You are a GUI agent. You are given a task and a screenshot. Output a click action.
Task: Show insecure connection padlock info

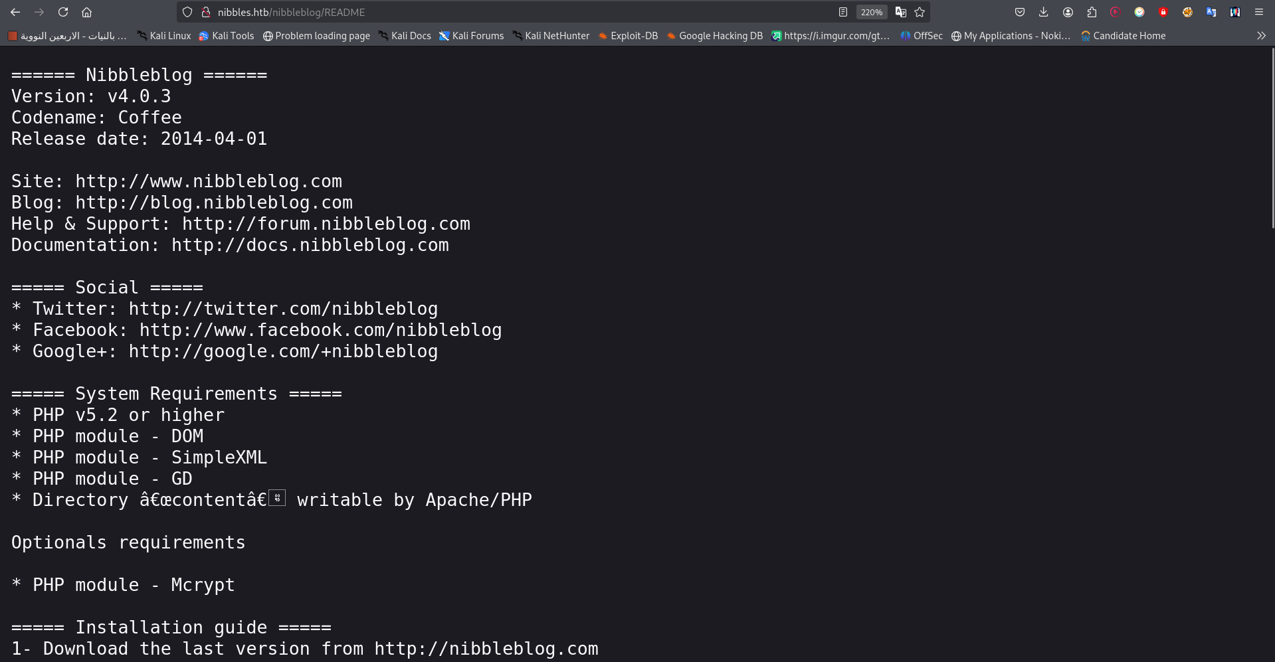(206, 12)
